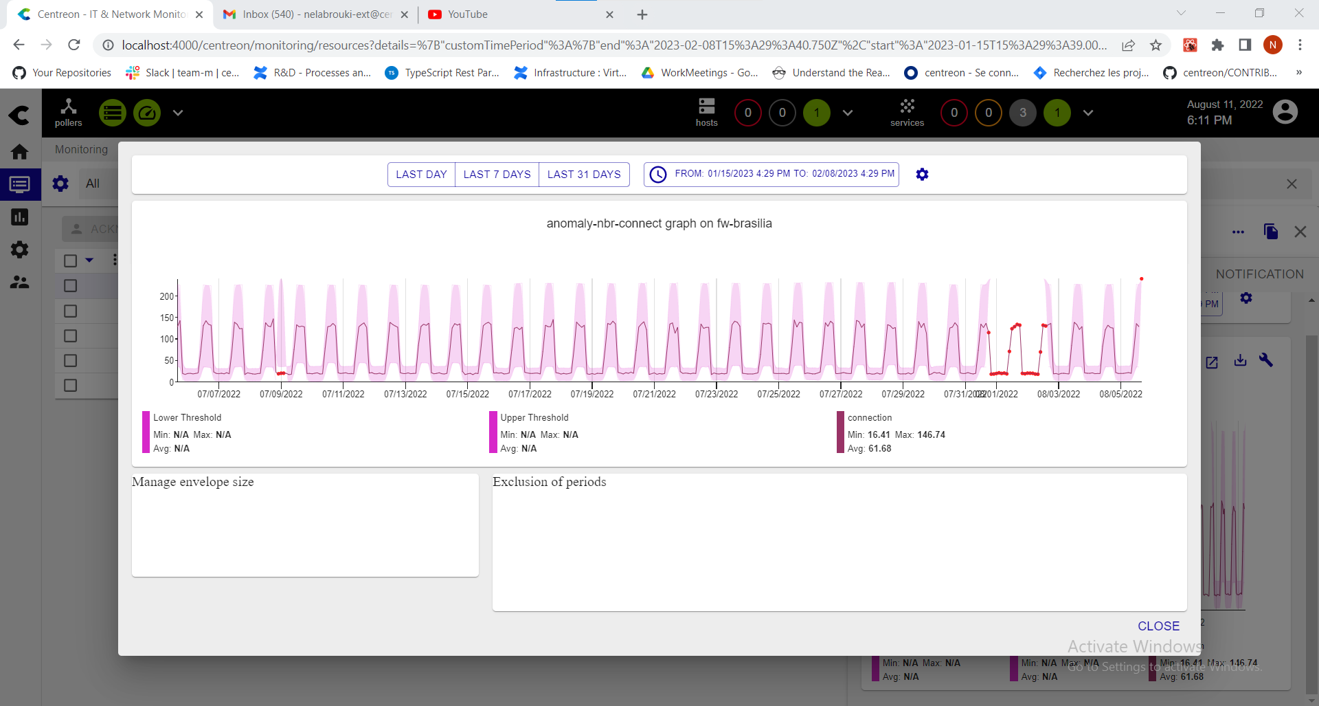
Task: Close the details side panel
Action: coord(1300,232)
